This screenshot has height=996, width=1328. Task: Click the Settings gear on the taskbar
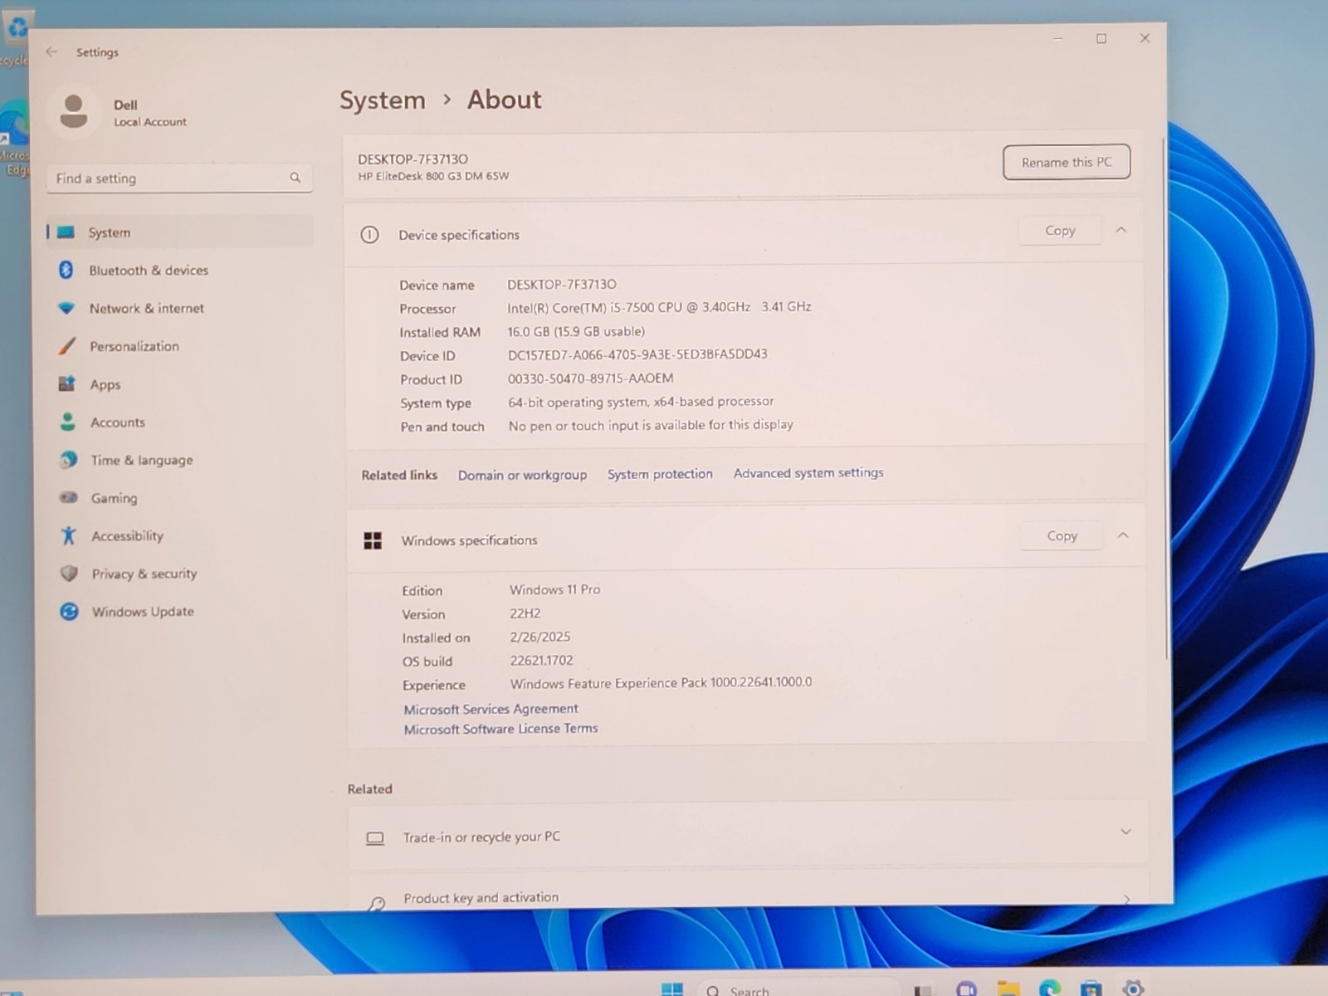(x=1133, y=988)
